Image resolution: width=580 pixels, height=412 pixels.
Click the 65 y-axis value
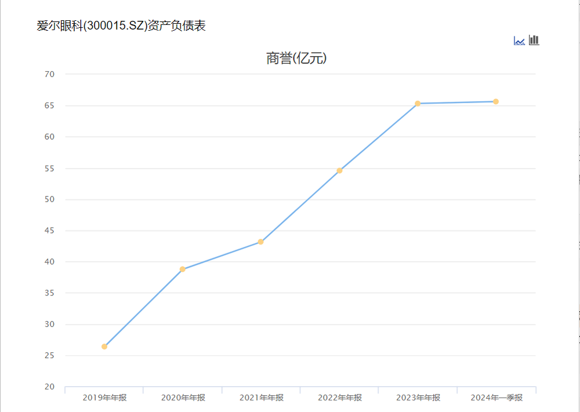coord(49,105)
